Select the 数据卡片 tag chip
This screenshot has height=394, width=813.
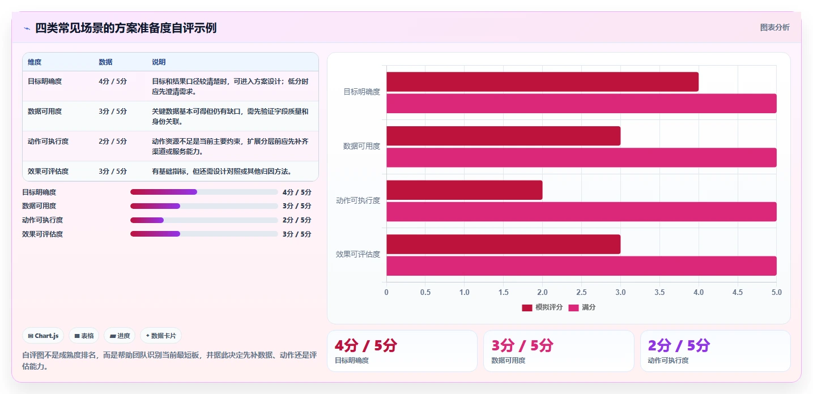click(161, 336)
